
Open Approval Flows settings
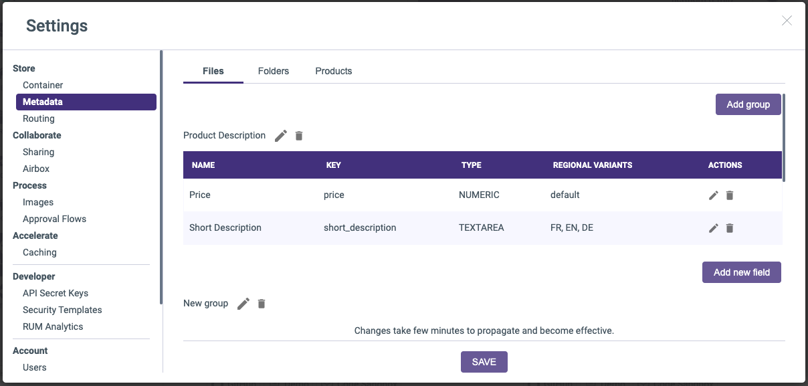click(54, 219)
